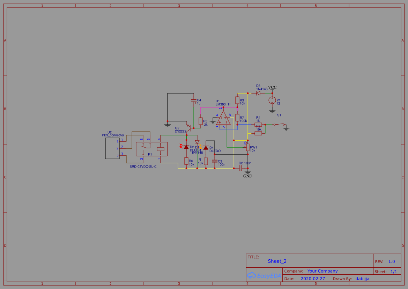The image size is (408, 289).
Task: Click the 12V voltage source V1
Action: (x=272, y=101)
